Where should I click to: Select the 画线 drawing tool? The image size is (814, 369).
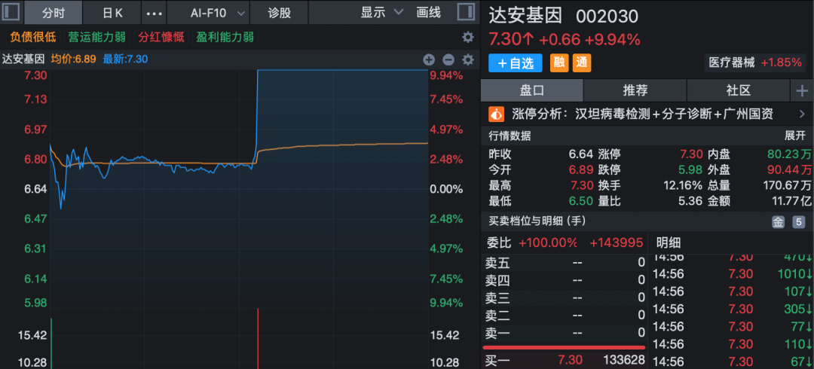428,13
